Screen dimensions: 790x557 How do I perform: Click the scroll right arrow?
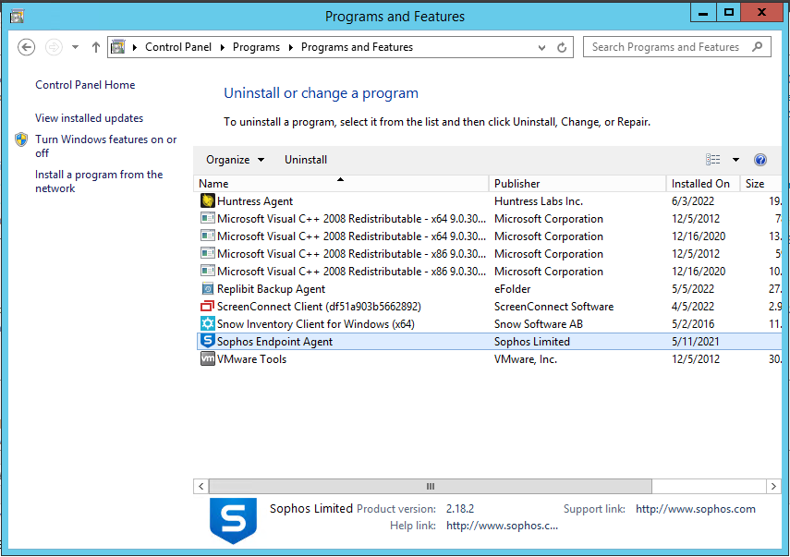pos(773,486)
